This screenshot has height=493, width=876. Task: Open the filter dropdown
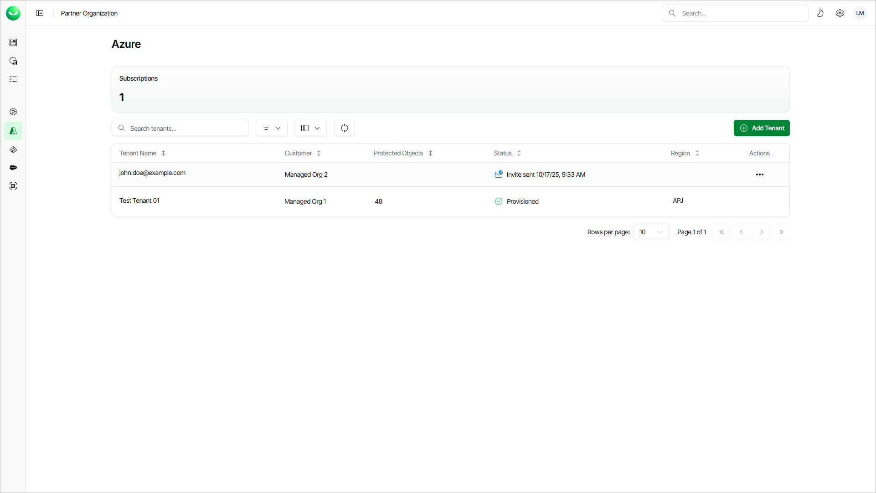click(x=271, y=128)
